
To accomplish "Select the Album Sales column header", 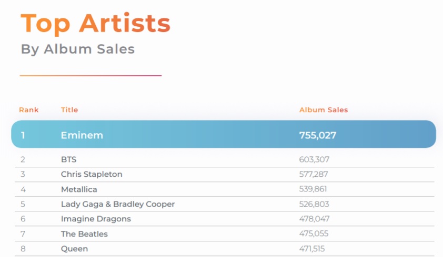I will (324, 110).
